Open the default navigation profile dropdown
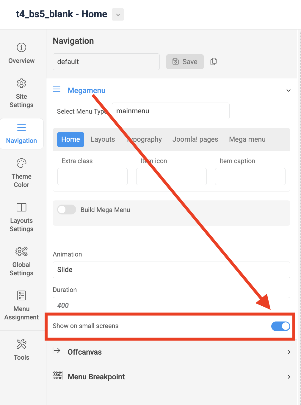Viewport: 301px width, 405px height. [x=106, y=62]
